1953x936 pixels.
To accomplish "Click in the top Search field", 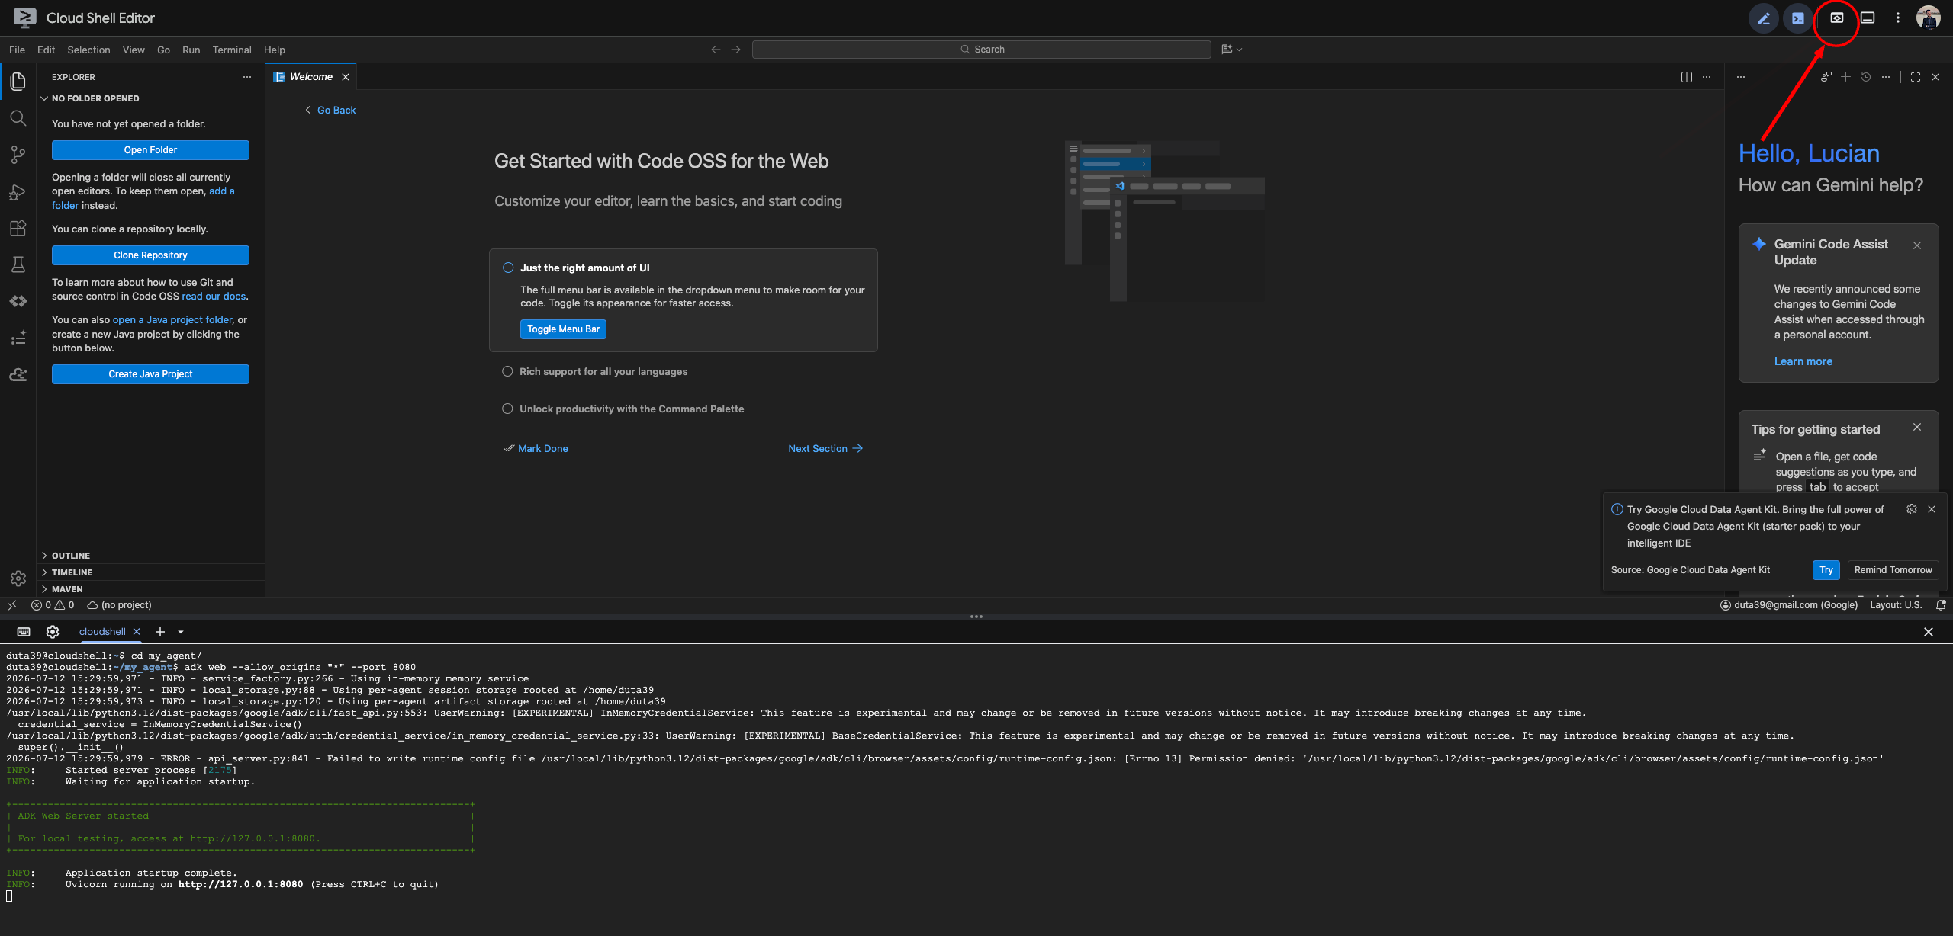I will 982,50.
